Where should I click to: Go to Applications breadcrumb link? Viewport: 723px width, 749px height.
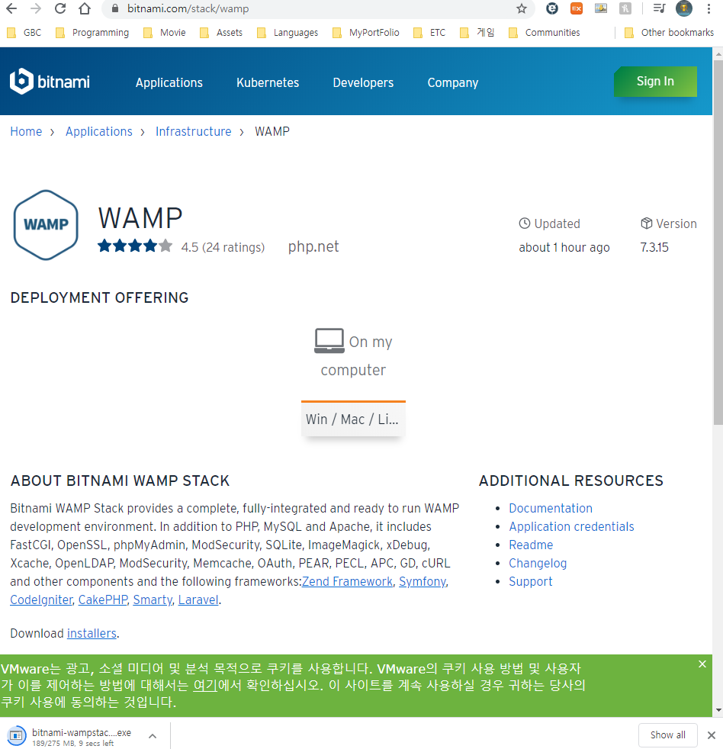point(99,131)
